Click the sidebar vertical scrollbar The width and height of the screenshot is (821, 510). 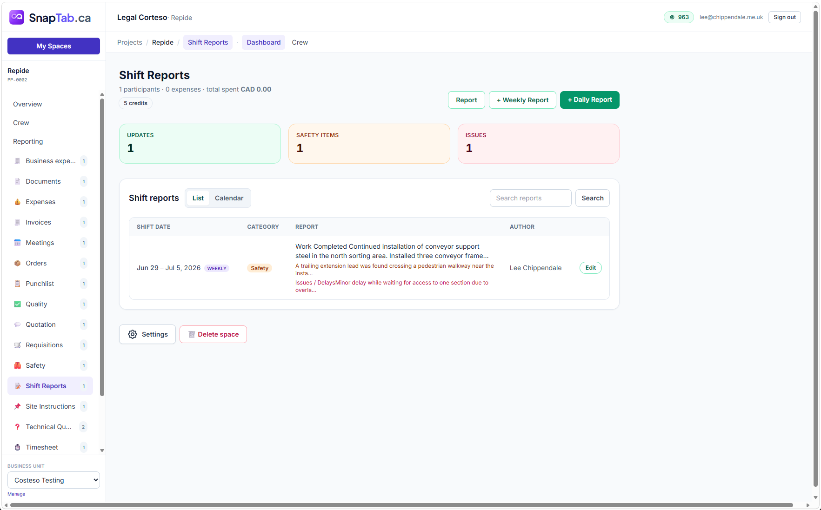coord(102,246)
